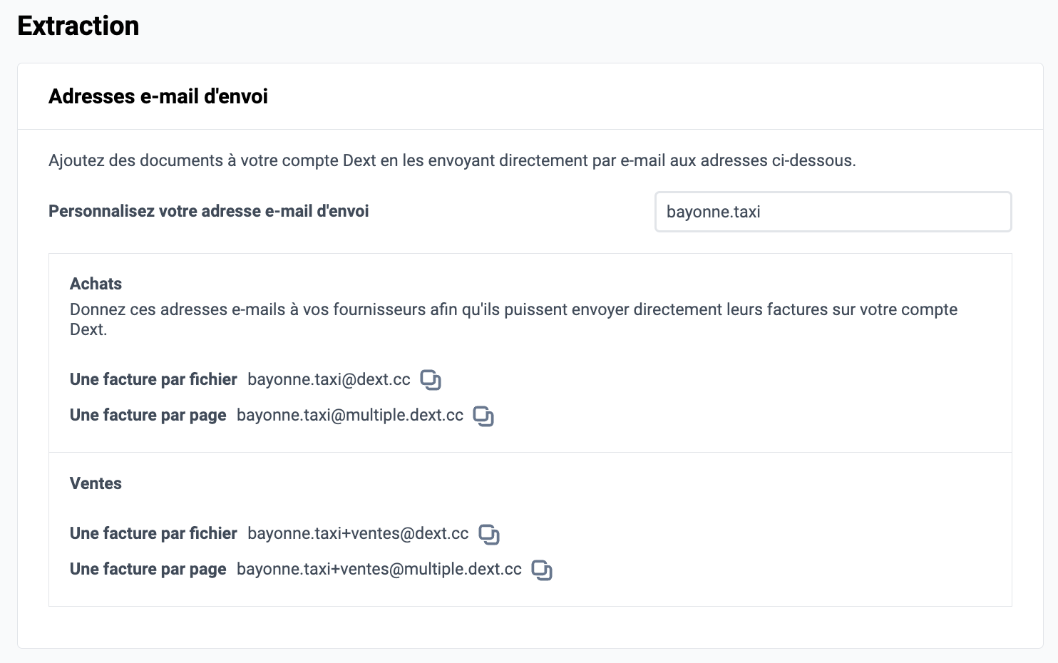Screen dimensions: 1058x663
Task: Click the 'Personnalisez votre adresse e-mail d'envoi' label
Action: pyautogui.click(x=209, y=211)
